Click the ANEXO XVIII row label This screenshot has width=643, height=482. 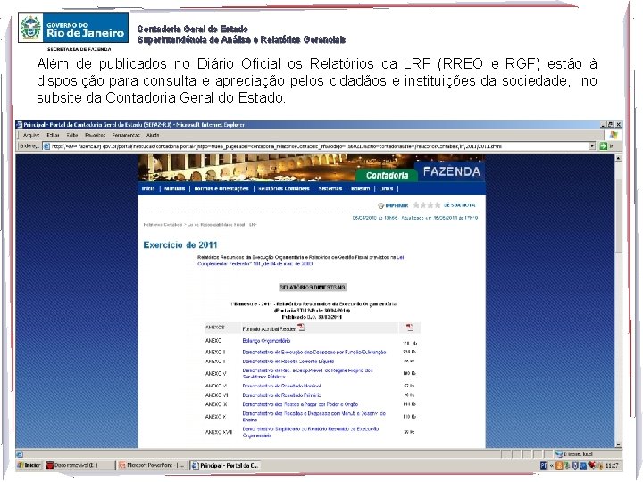(219, 432)
